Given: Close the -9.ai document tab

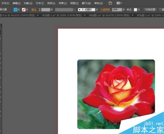Looking at the screenshot, I should click(38, 15).
